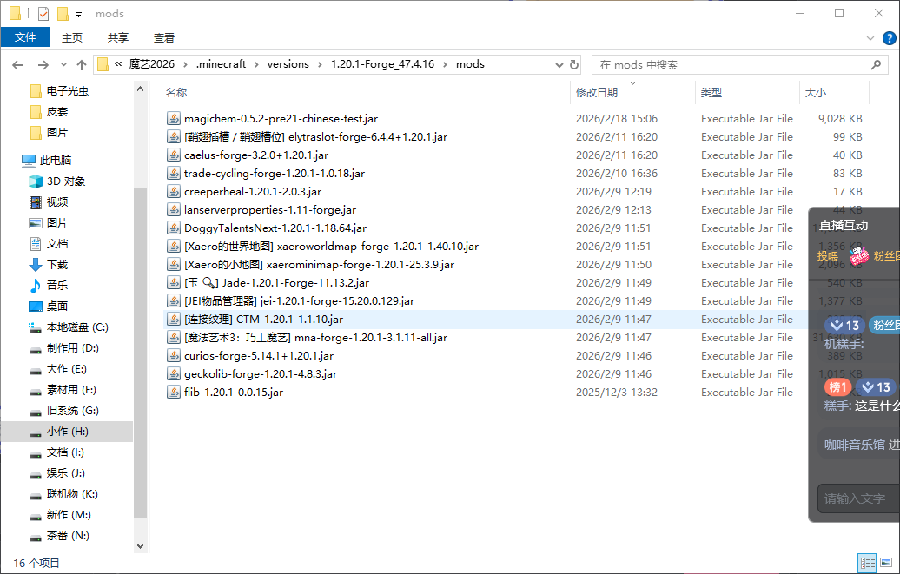Go up one folder level
The width and height of the screenshot is (900, 574).
click(82, 65)
